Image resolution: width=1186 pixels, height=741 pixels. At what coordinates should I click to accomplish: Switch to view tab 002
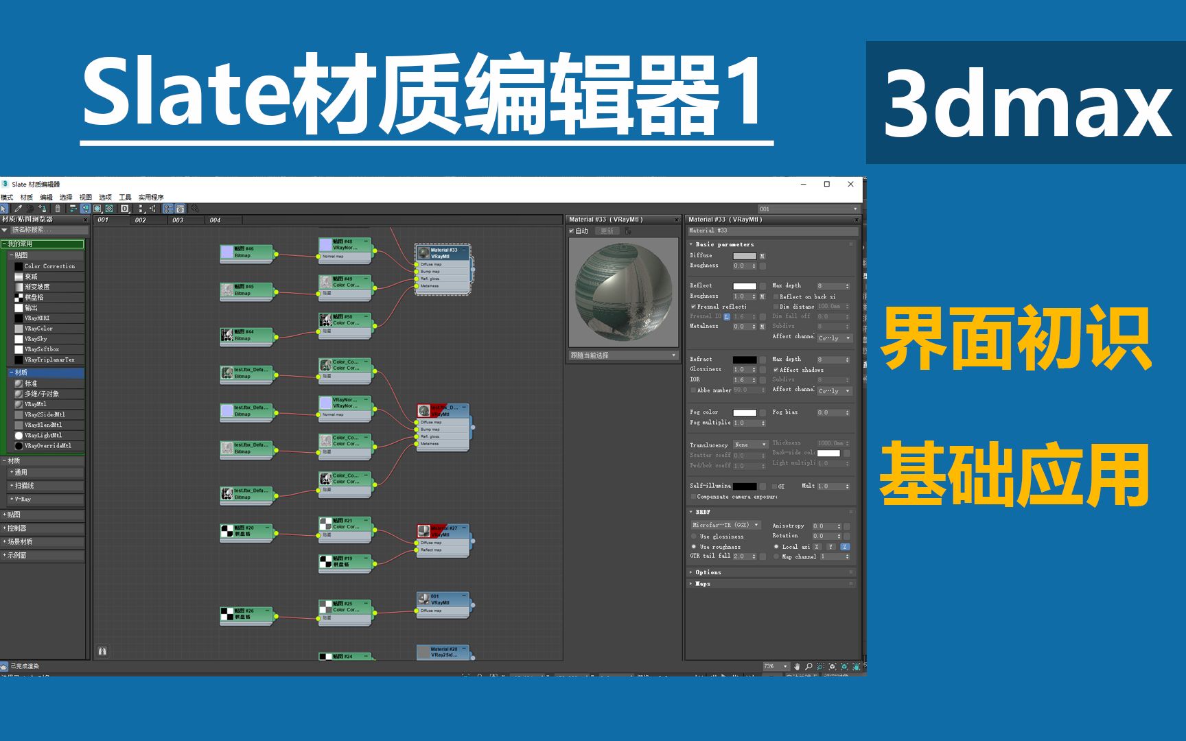(x=141, y=220)
